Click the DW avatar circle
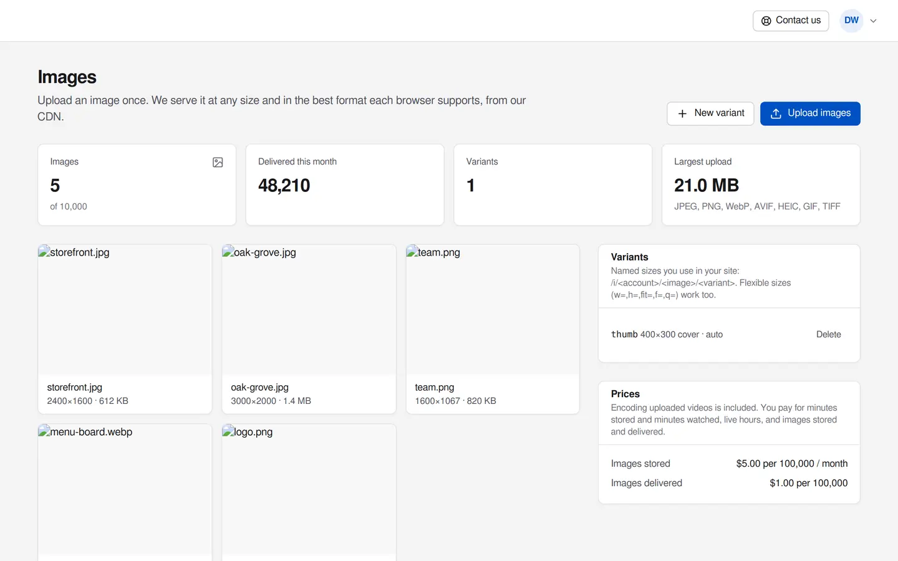The image size is (898, 561). pos(851,21)
